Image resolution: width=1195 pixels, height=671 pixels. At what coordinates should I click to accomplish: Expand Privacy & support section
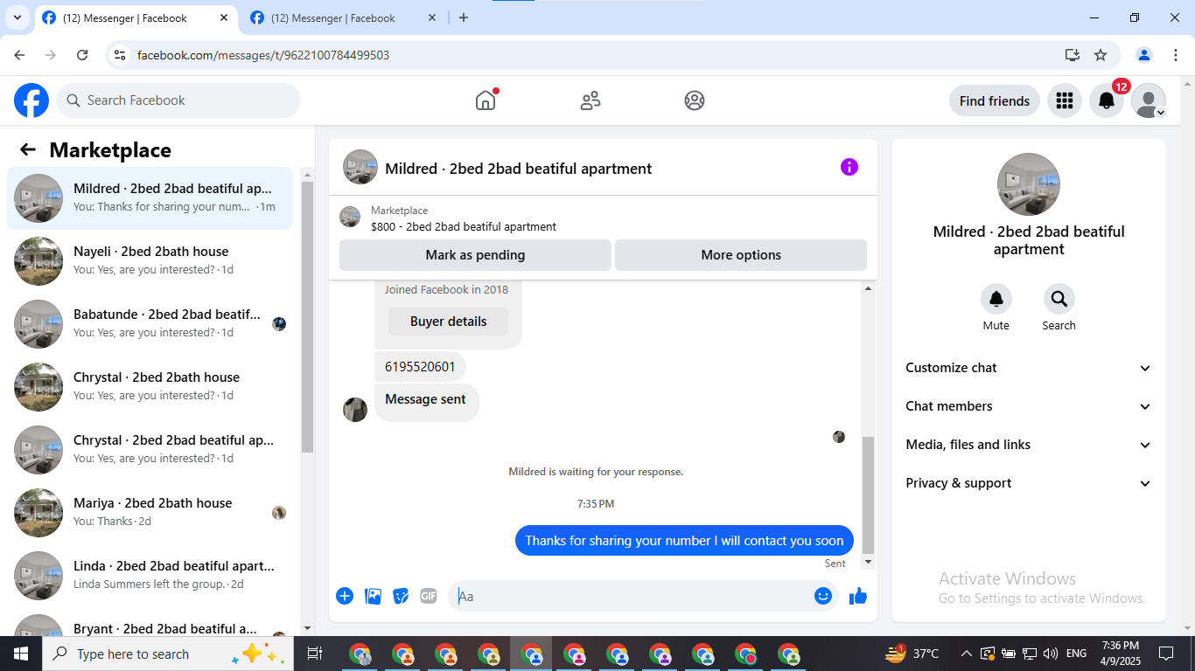(x=1029, y=483)
